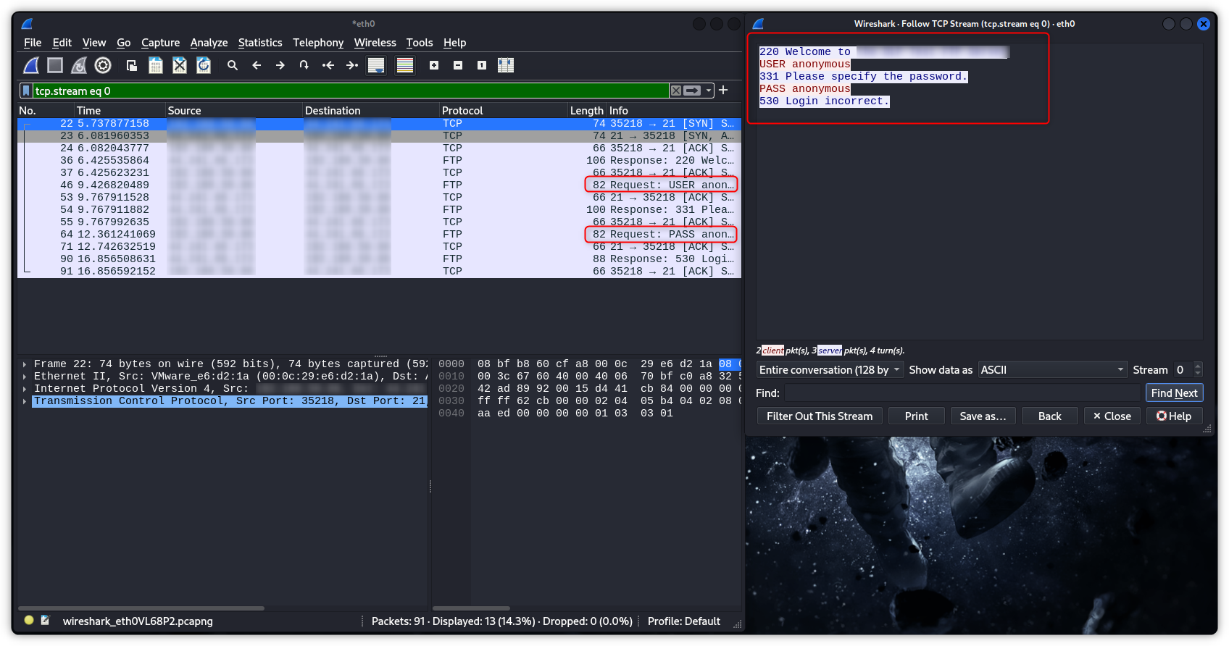Restart the current capture
This screenshot has width=1229, height=646.
pos(79,65)
